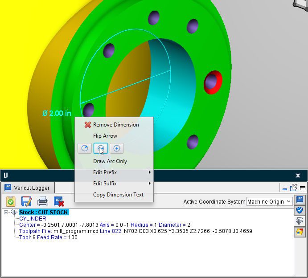Click Draw Arc Only option
The height and width of the screenshot is (278, 308).
[110, 161]
